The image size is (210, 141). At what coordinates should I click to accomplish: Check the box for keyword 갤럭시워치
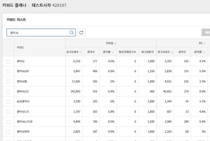[x=8, y=132]
